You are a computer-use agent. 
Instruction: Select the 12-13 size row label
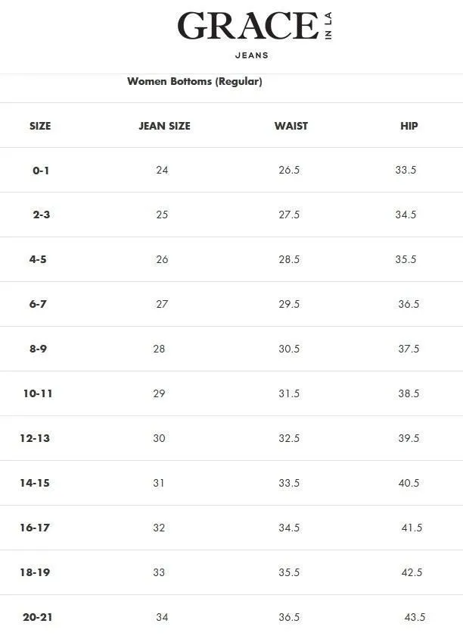[35, 438]
